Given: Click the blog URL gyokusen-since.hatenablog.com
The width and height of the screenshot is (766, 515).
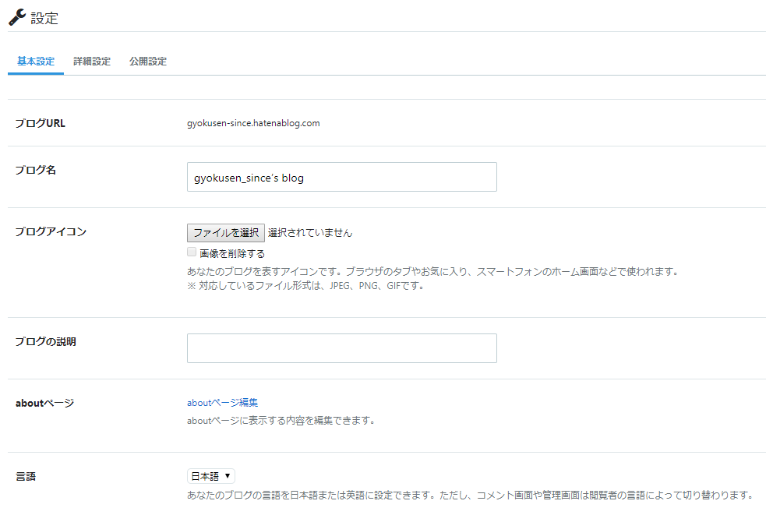Looking at the screenshot, I should point(254,122).
